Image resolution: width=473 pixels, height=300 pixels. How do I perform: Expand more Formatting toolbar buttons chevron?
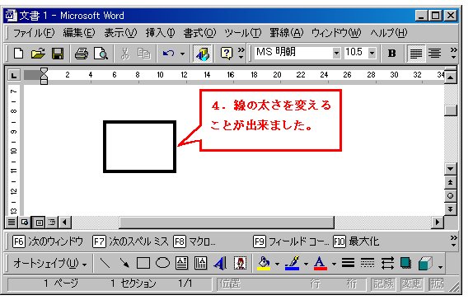click(x=453, y=53)
